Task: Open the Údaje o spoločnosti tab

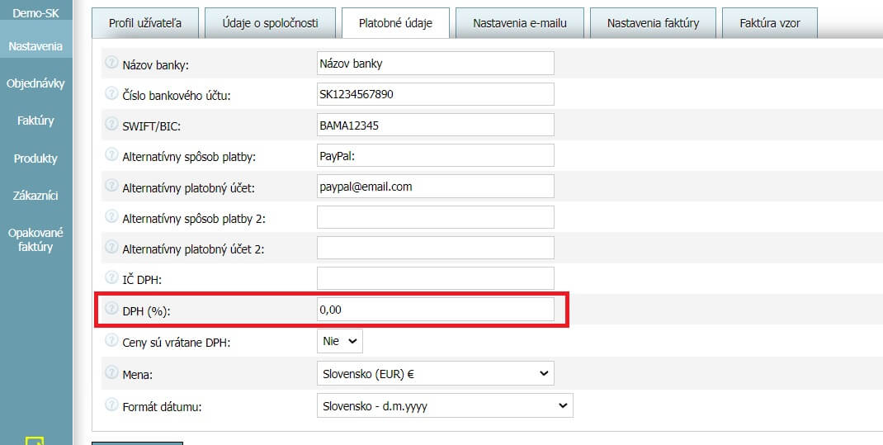Action: (271, 23)
